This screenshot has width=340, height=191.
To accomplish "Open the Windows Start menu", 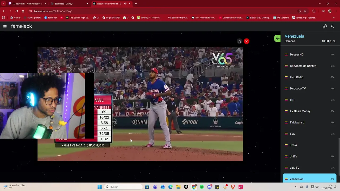I will pos(100,187).
